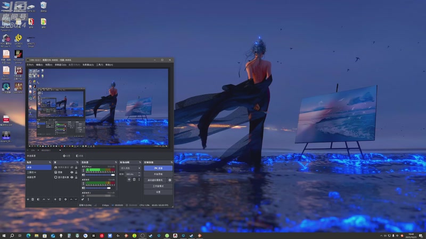This screenshot has width=426, height=239.
Task: Add a new scene with the plus icon
Action: tap(28, 200)
